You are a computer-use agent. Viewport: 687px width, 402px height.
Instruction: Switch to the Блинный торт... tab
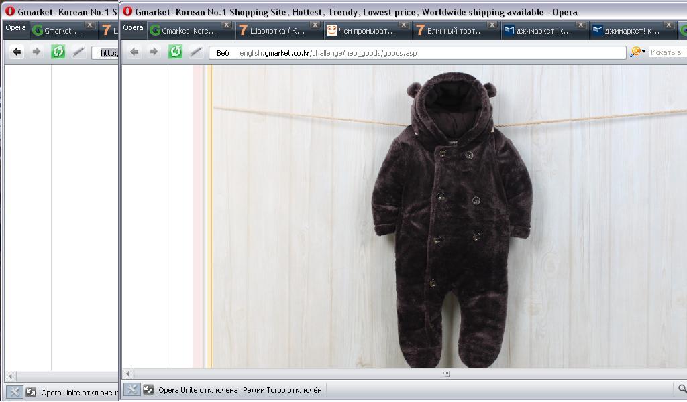pyautogui.click(x=456, y=31)
